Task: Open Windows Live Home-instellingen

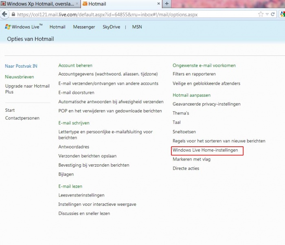Action: (x=205, y=150)
